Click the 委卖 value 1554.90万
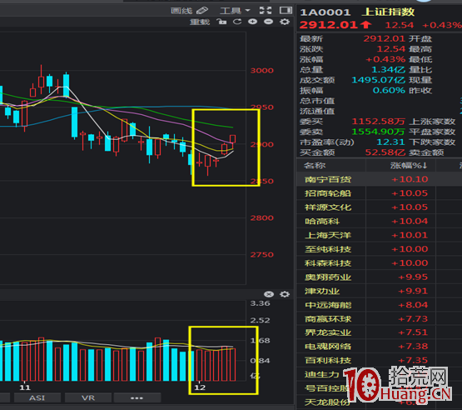This screenshot has width=462, height=410. pyautogui.click(x=379, y=132)
